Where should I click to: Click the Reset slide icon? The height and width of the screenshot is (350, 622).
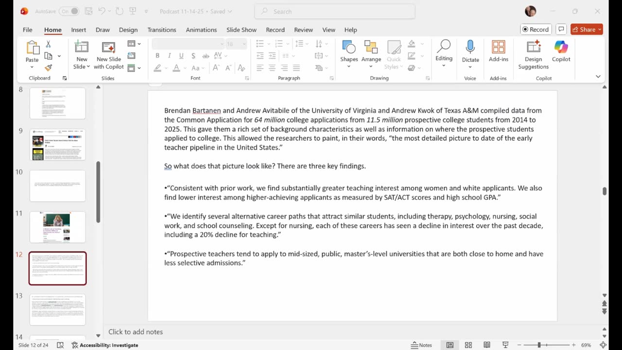click(x=131, y=56)
